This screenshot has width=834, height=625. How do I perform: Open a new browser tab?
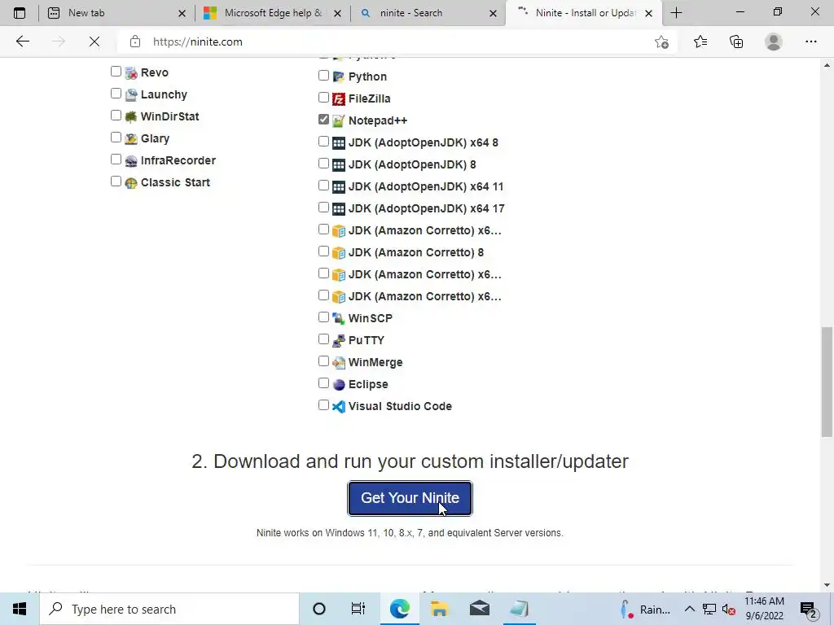pos(677,13)
